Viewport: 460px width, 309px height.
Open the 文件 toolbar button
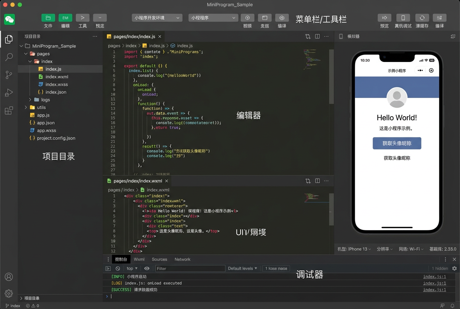[x=48, y=18]
